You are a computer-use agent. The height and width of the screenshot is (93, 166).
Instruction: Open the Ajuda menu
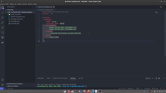35,4
